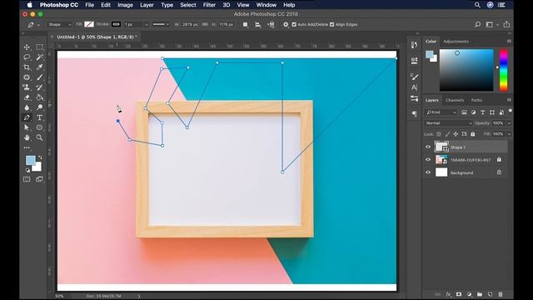This screenshot has height=300, width=533.
Task: Toggle layer filtering on/off switch
Action: tap(511, 111)
